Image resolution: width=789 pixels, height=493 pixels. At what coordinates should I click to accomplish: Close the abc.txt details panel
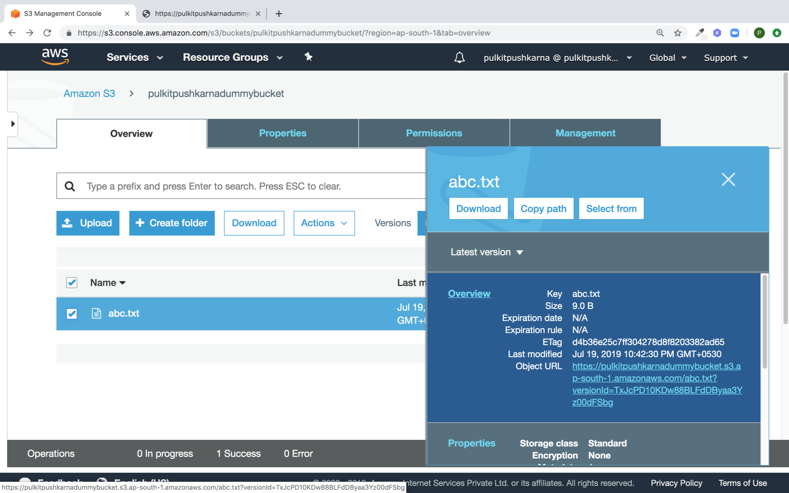[728, 179]
